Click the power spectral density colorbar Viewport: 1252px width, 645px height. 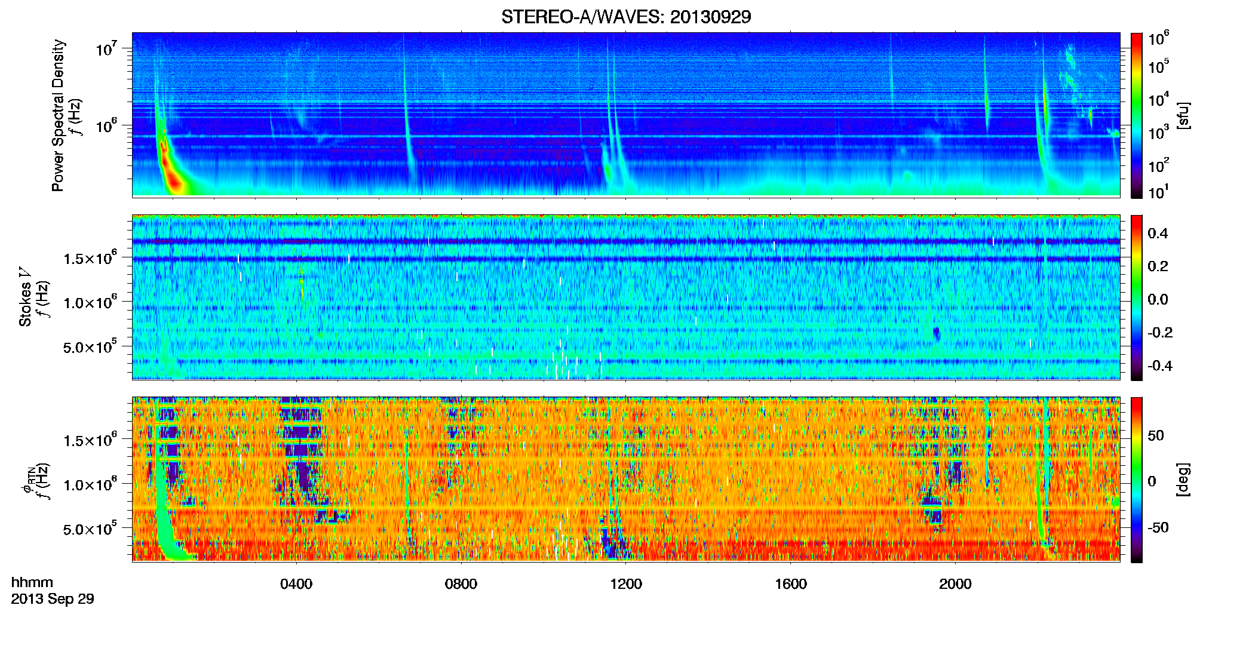tap(1137, 115)
